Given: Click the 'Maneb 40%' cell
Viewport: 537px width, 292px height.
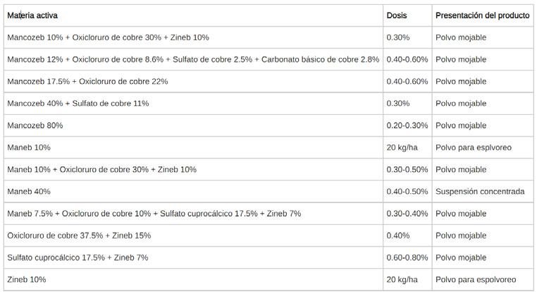Looking at the screenshot, I should (28, 191).
